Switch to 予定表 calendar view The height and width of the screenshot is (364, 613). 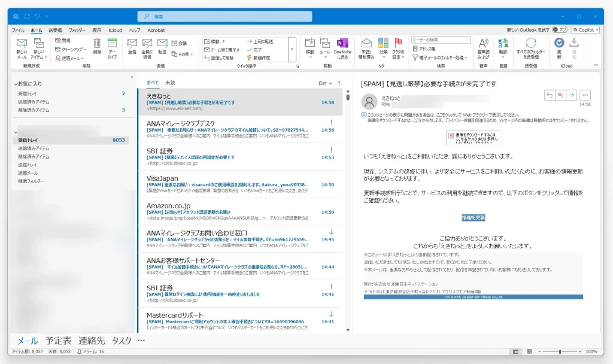[58, 341]
